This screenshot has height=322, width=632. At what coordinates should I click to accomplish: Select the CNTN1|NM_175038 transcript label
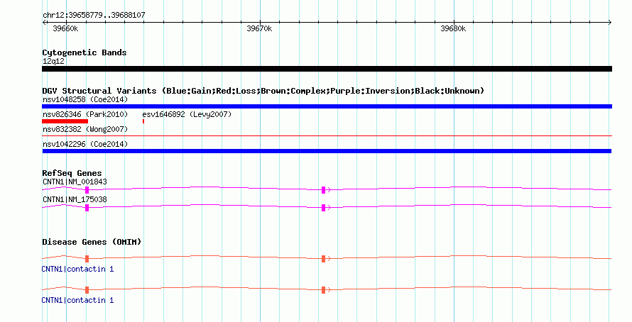coord(75,199)
